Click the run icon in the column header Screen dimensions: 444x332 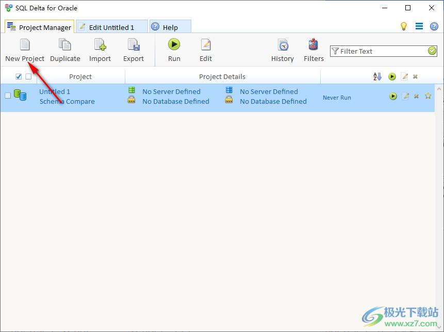click(392, 76)
